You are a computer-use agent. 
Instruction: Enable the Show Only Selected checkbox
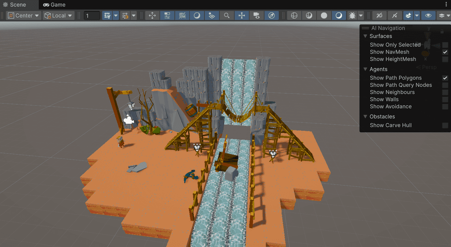coord(445,45)
